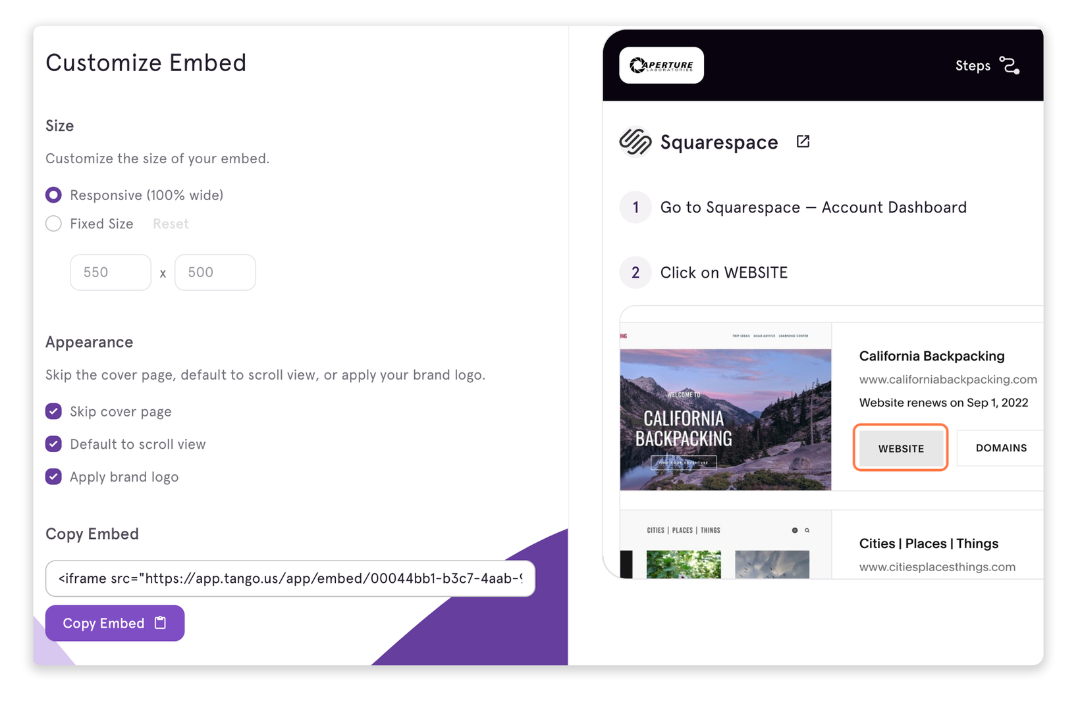Open Squarespace external link icon
The height and width of the screenshot is (704, 1080).
pyautogui.click(x=803, y=141)
